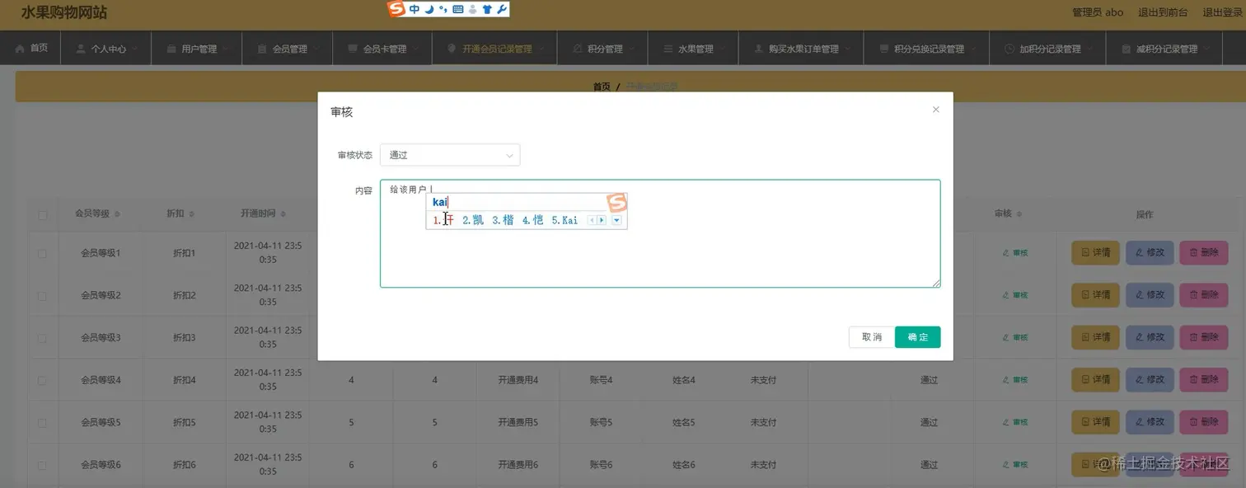Click the home icon beside 首页
1246x488 pixels.
tap(20, 49)
